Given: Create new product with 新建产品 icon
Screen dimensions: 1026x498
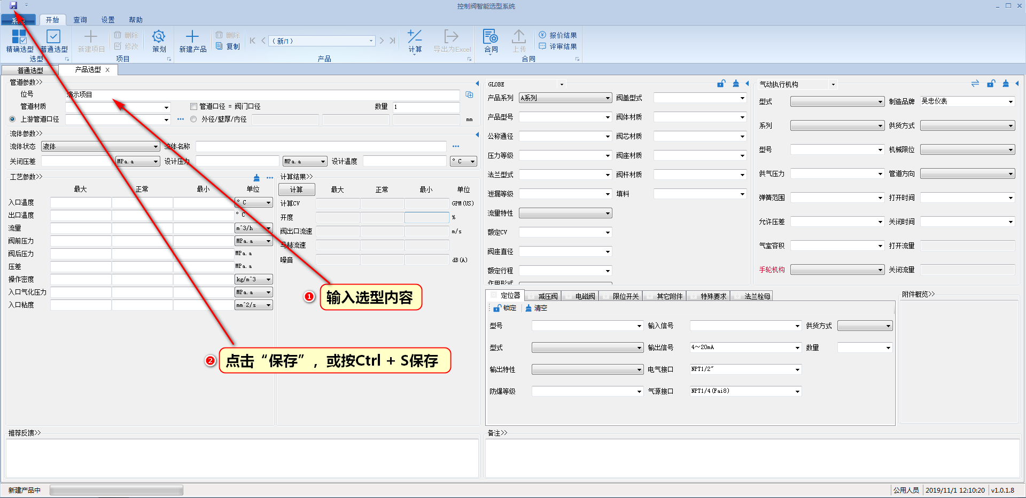Looking at the screenshot, I should [192, 37].
